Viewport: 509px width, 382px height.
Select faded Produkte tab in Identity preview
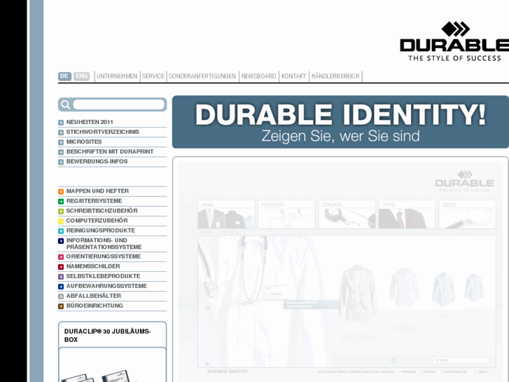click(x=286, y=214)
